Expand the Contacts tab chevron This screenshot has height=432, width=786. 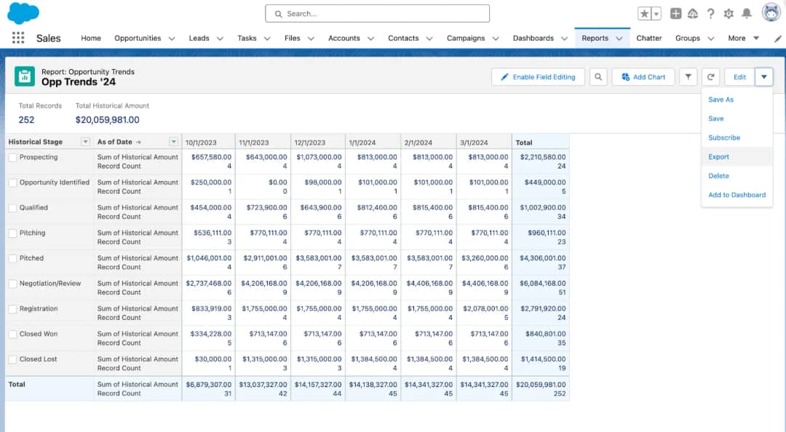(x=429, y=39)
